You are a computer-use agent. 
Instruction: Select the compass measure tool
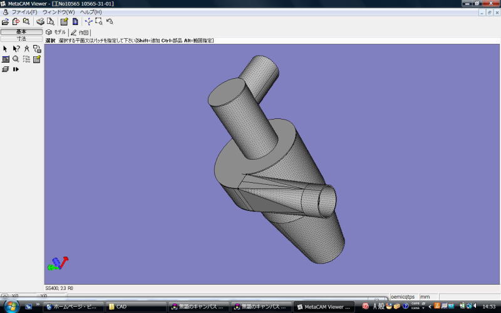(x=26, y=49)
